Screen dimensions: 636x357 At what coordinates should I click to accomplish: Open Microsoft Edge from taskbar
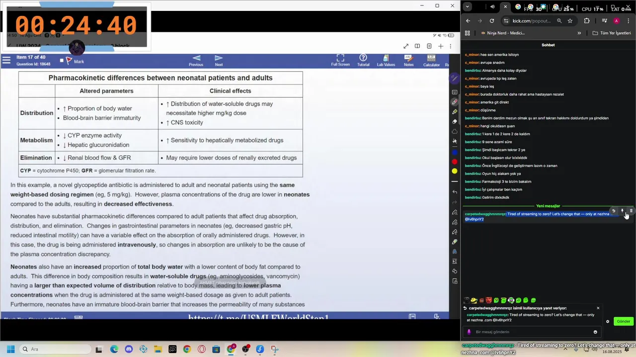[114, 349]
